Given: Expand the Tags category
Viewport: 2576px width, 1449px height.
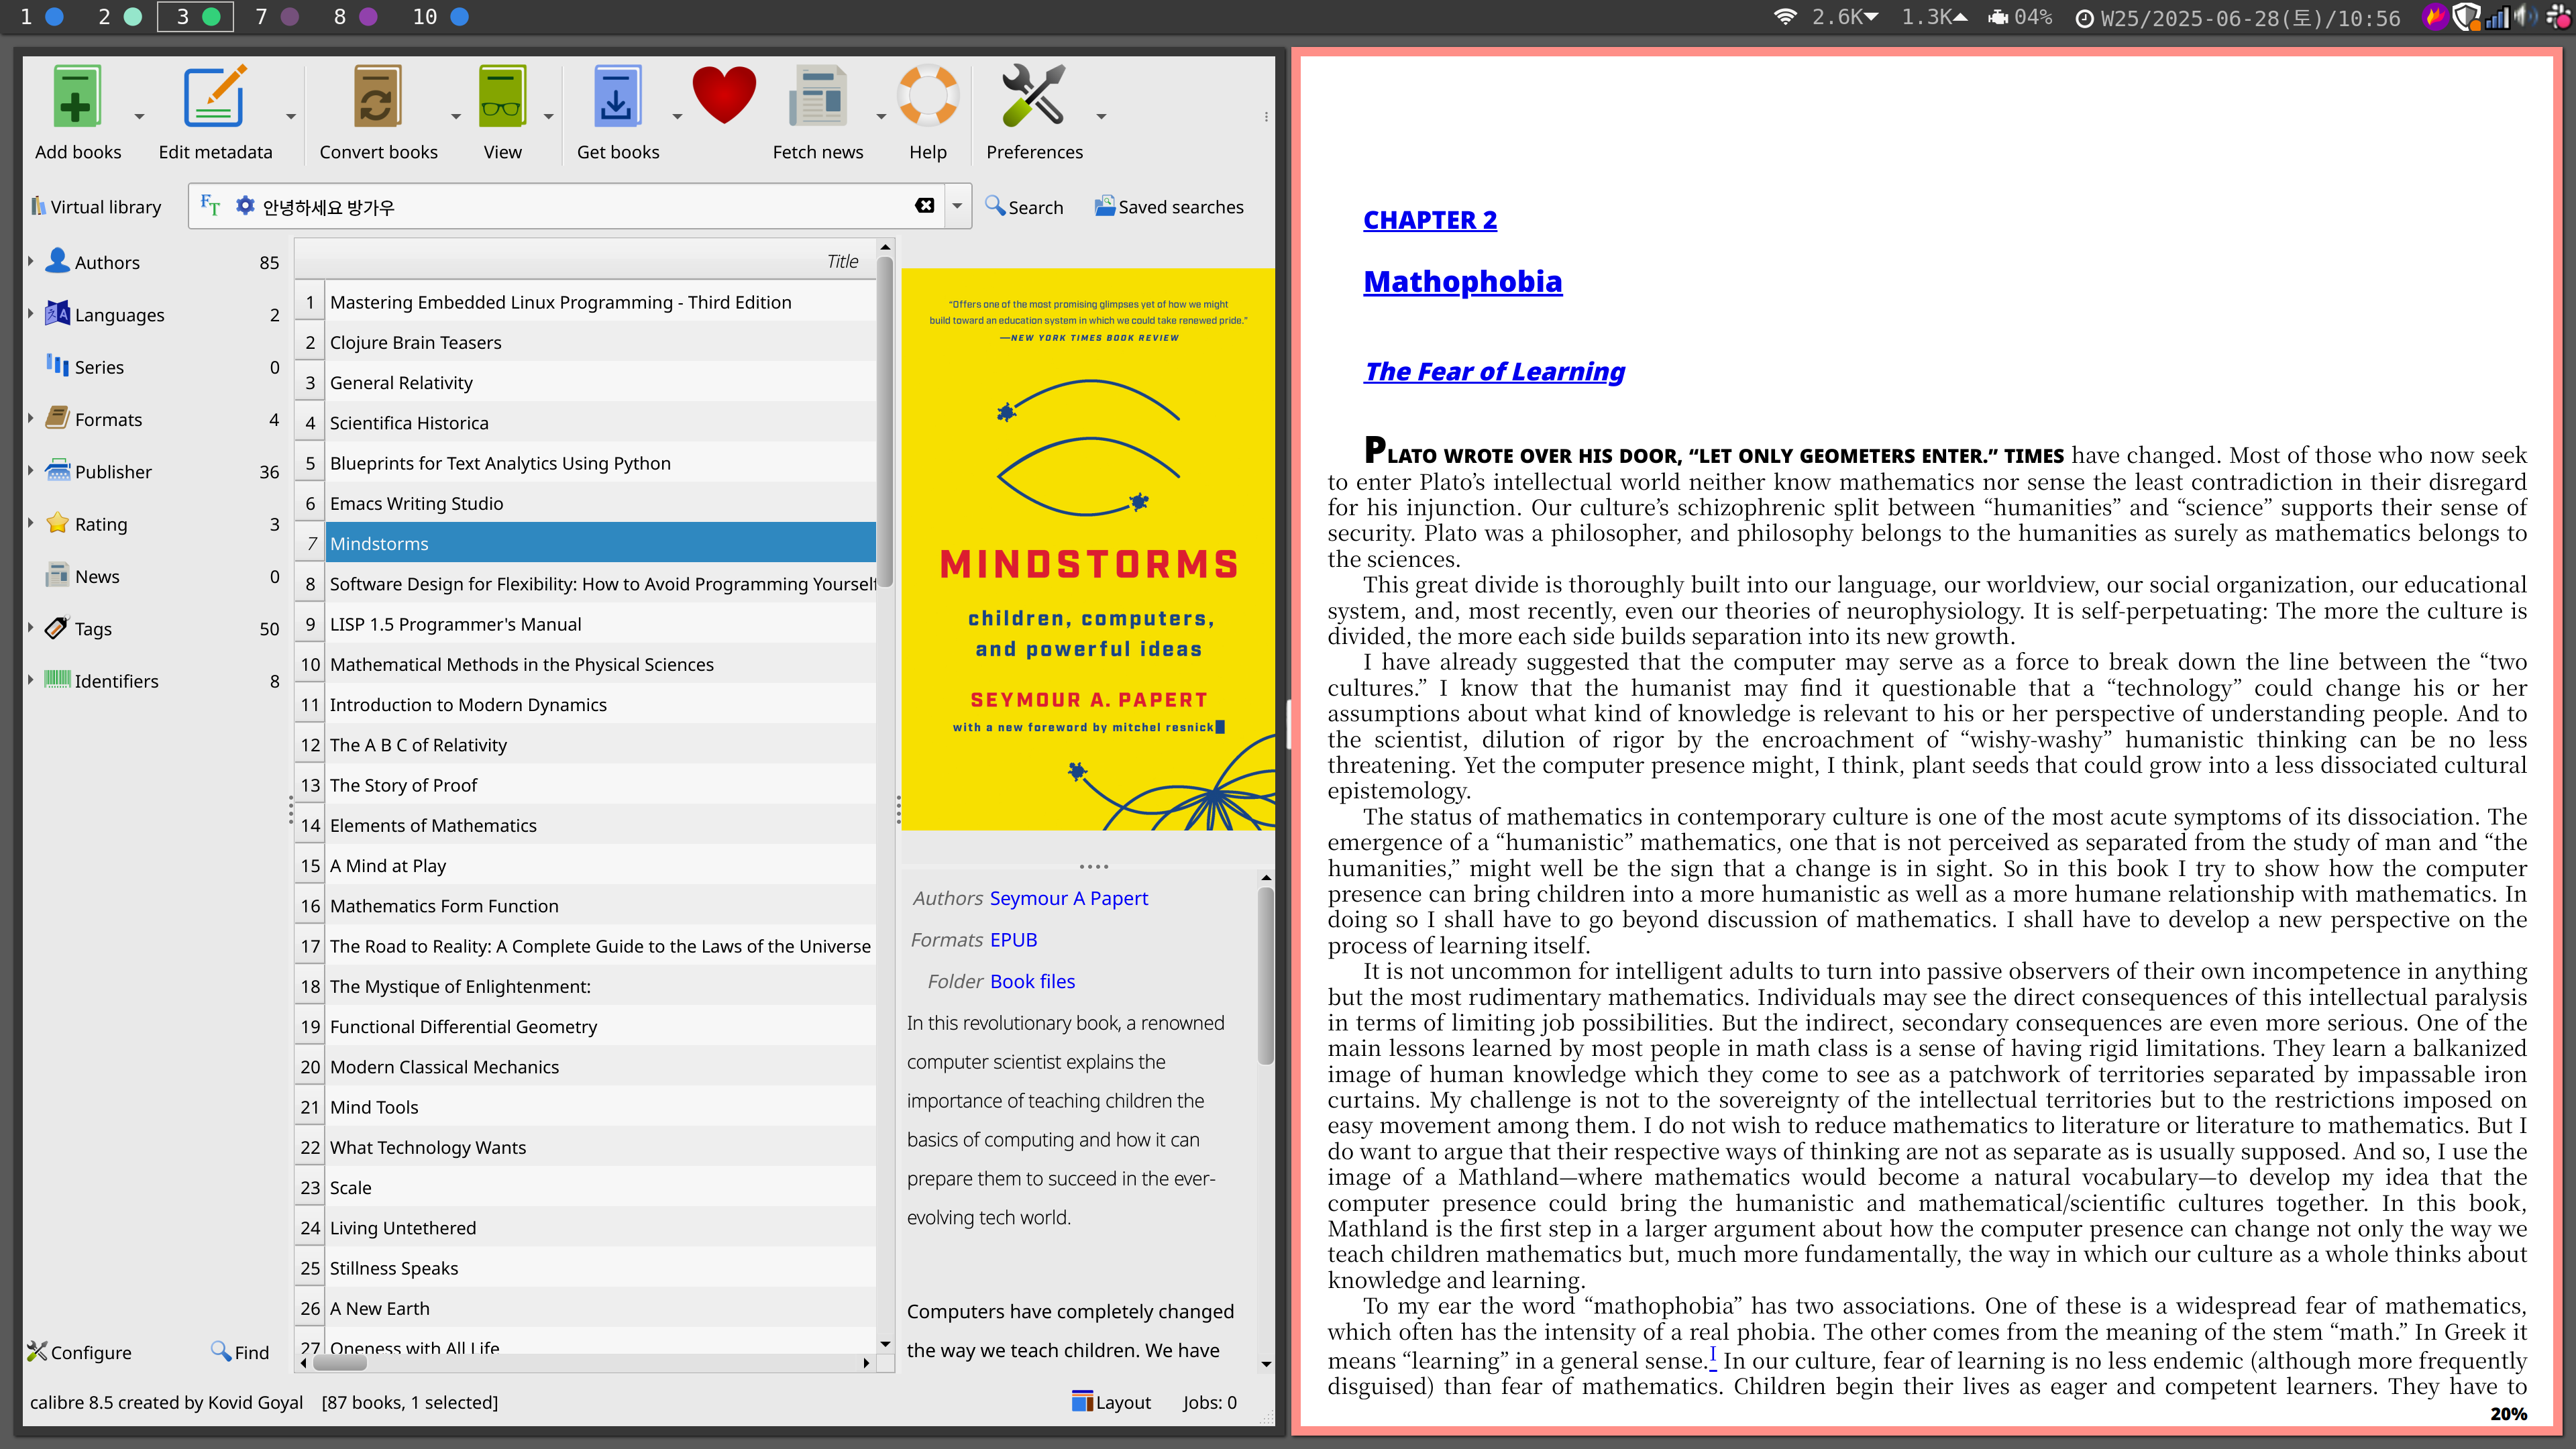Looking at the screenshot, I should pyautogui.click(x=31, y=628).
